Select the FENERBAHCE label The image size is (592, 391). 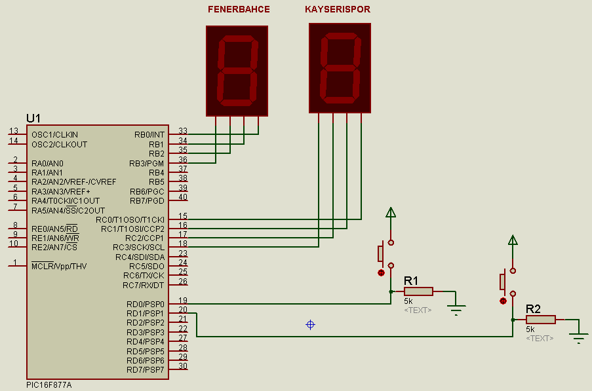pos(239,9)
